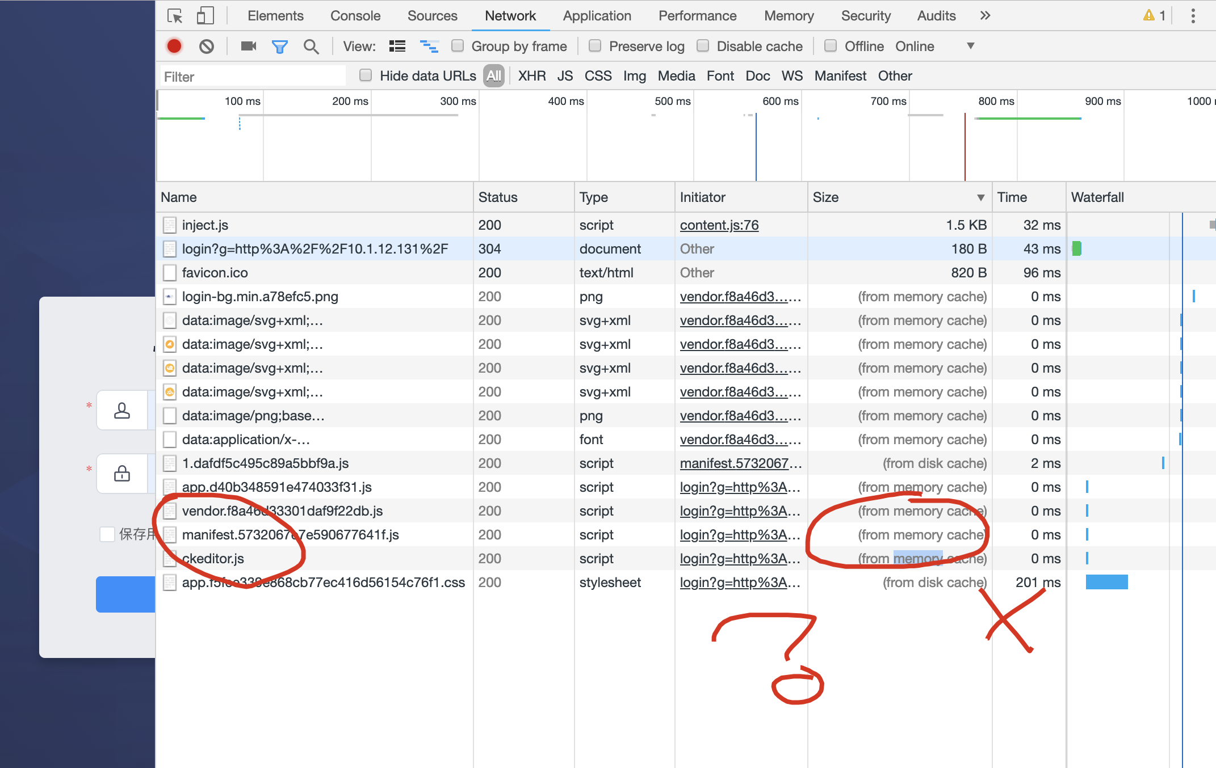Switch to the Performance tab
This screenshot has width=1216, height=768.
(x=697, y=16)
